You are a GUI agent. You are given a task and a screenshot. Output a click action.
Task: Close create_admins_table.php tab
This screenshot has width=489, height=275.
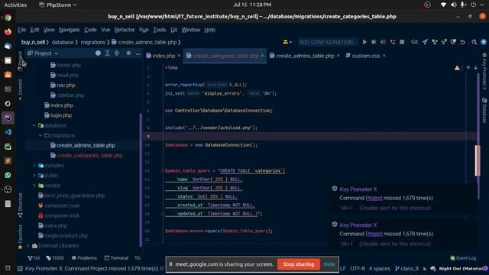coord(338,56)
